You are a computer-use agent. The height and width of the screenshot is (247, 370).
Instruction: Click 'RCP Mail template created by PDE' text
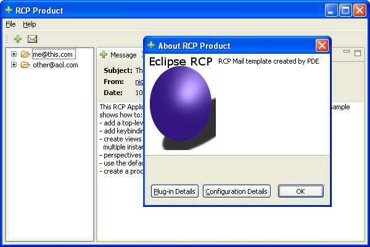pyautogui.click(x=268, y=61)
